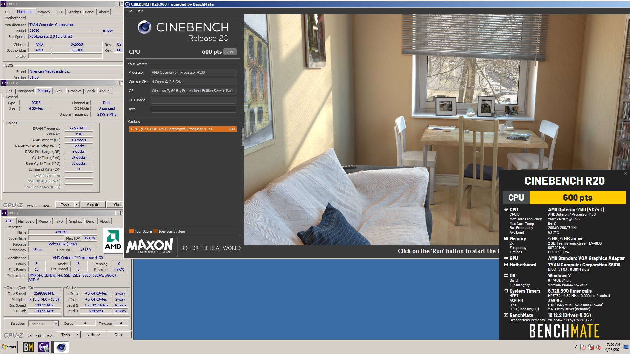Click the Level 3 cache value 6 MBytes
The height and width of the screenshot is (354, 630).
pos(96,311)
